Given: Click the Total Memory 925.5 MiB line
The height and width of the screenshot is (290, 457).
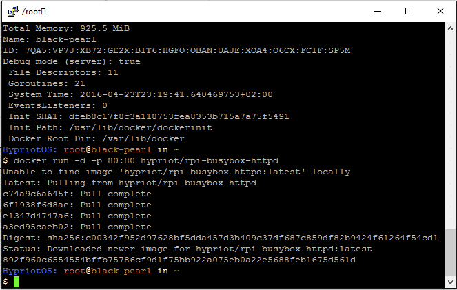Looking at the screenshot, I should 66,28.
